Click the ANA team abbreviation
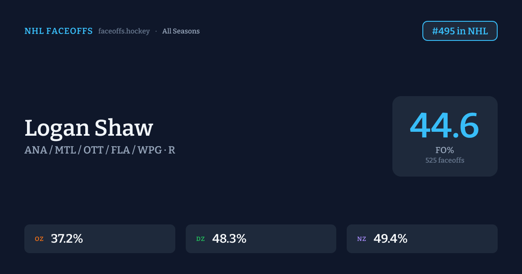522x274 pixels. 36,150
